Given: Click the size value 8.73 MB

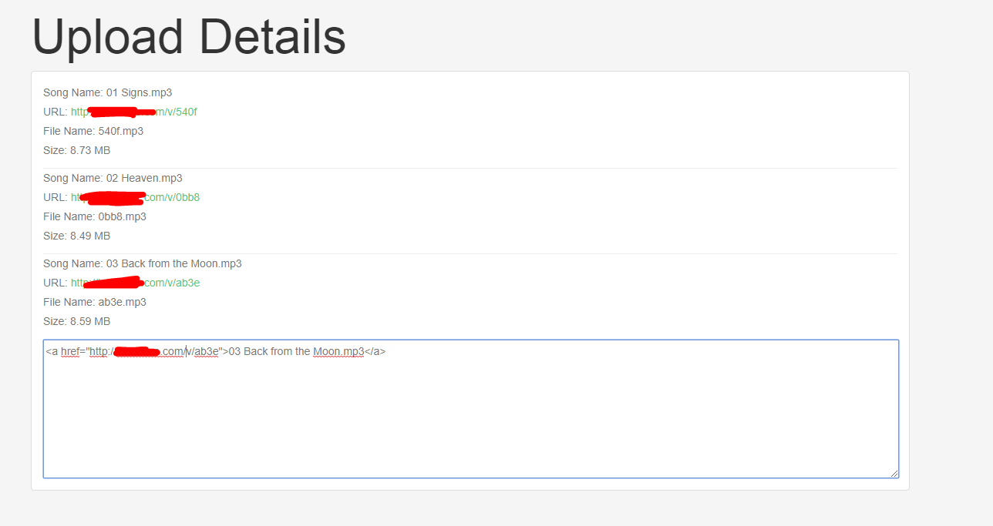Looking at the screenshot, I should (89, 150).
